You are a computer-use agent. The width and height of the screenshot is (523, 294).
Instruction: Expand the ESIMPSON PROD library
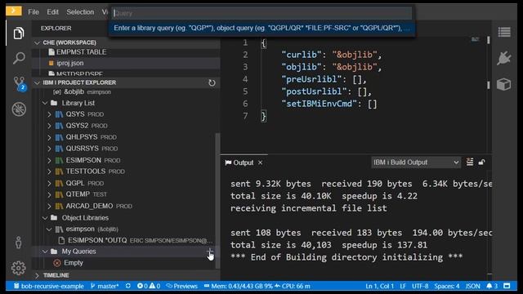(x=49, y=160)
